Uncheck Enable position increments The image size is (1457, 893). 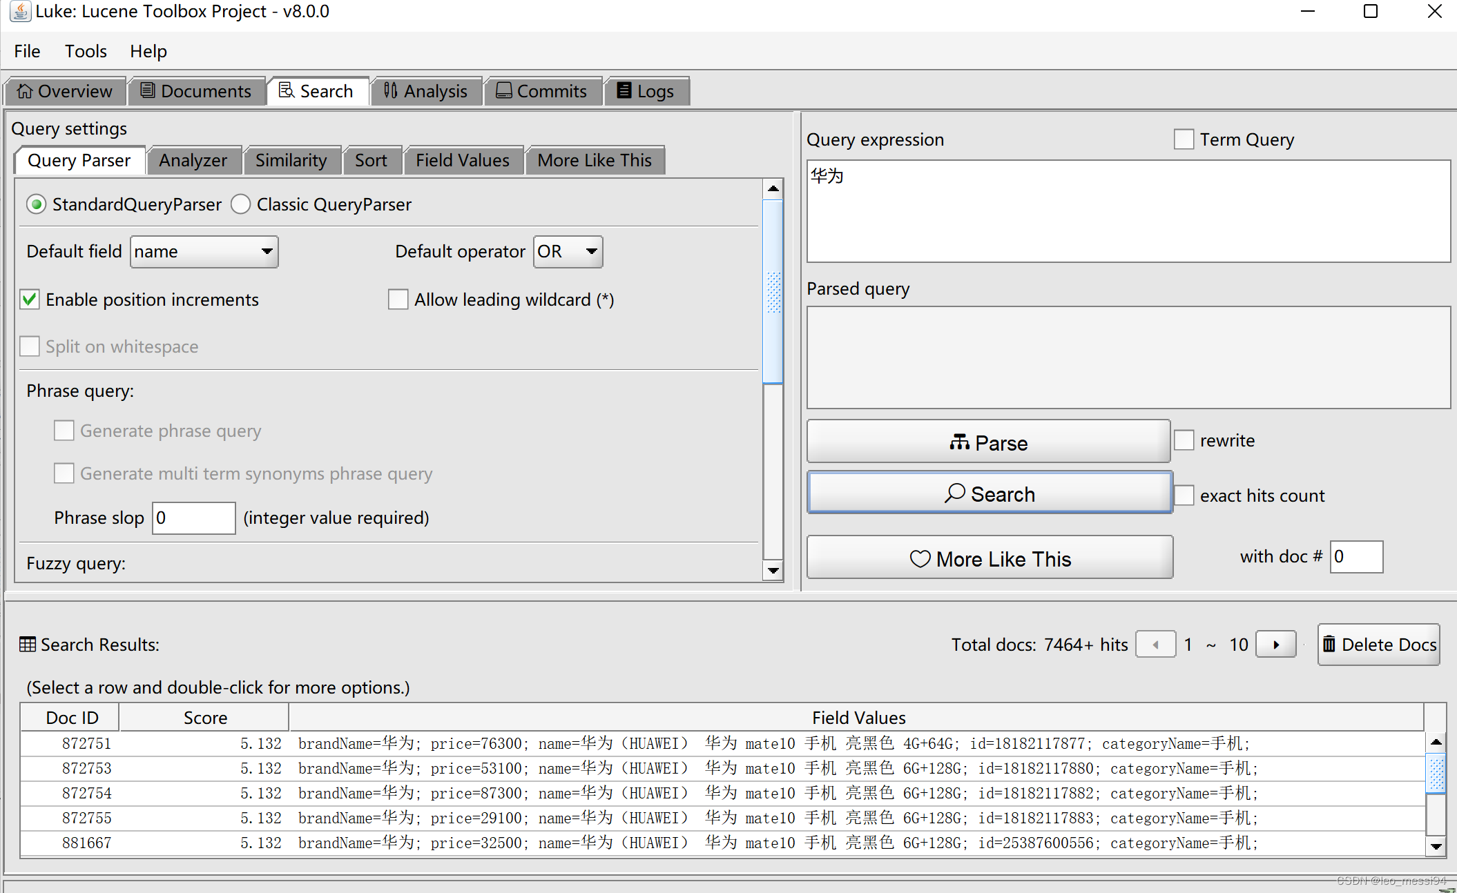[x=30, y=300]
